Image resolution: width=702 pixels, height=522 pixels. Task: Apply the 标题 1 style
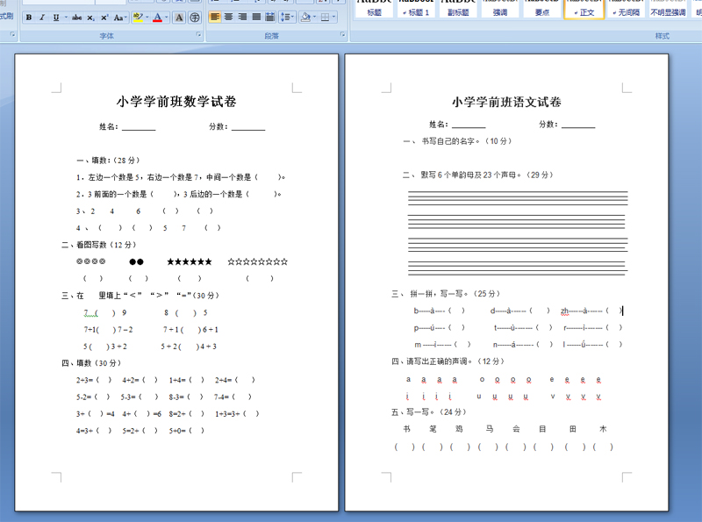point(416,9)
